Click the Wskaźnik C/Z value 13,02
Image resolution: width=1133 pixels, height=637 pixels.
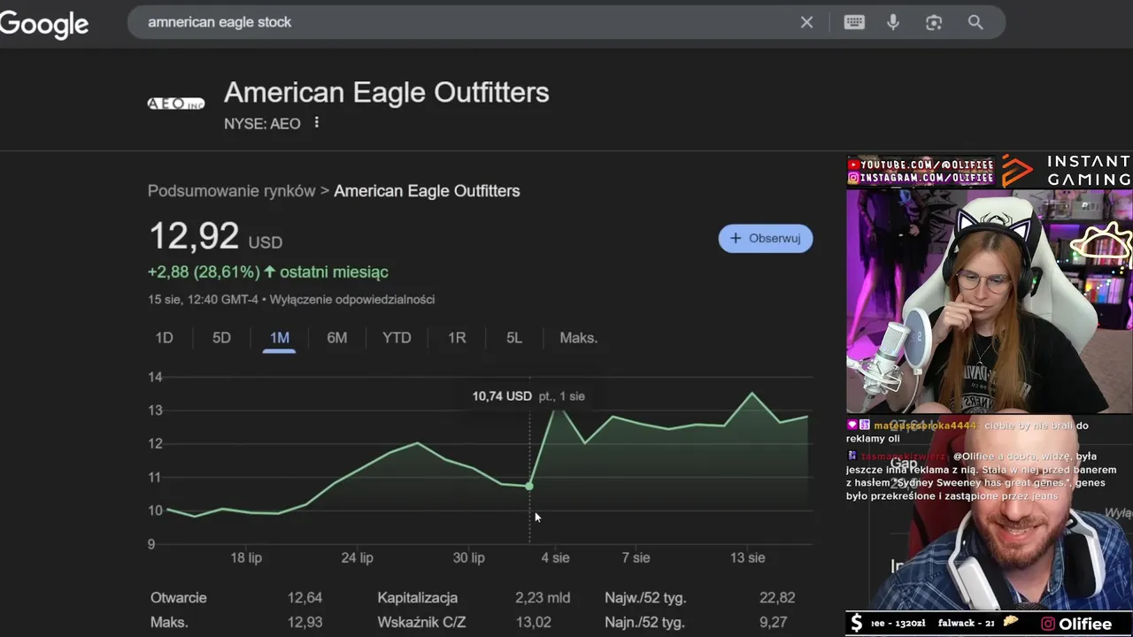[x=534, y=623]
